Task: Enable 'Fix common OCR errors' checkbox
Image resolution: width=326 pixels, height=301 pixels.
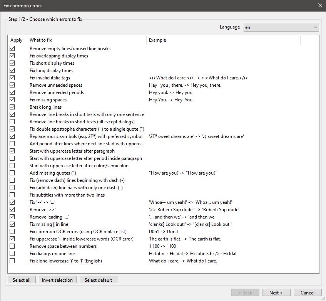Action: (x=12, y=232)
